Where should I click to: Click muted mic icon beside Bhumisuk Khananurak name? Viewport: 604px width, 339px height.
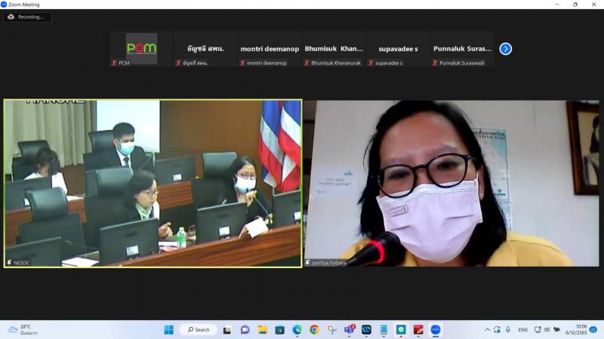[307, 63]
